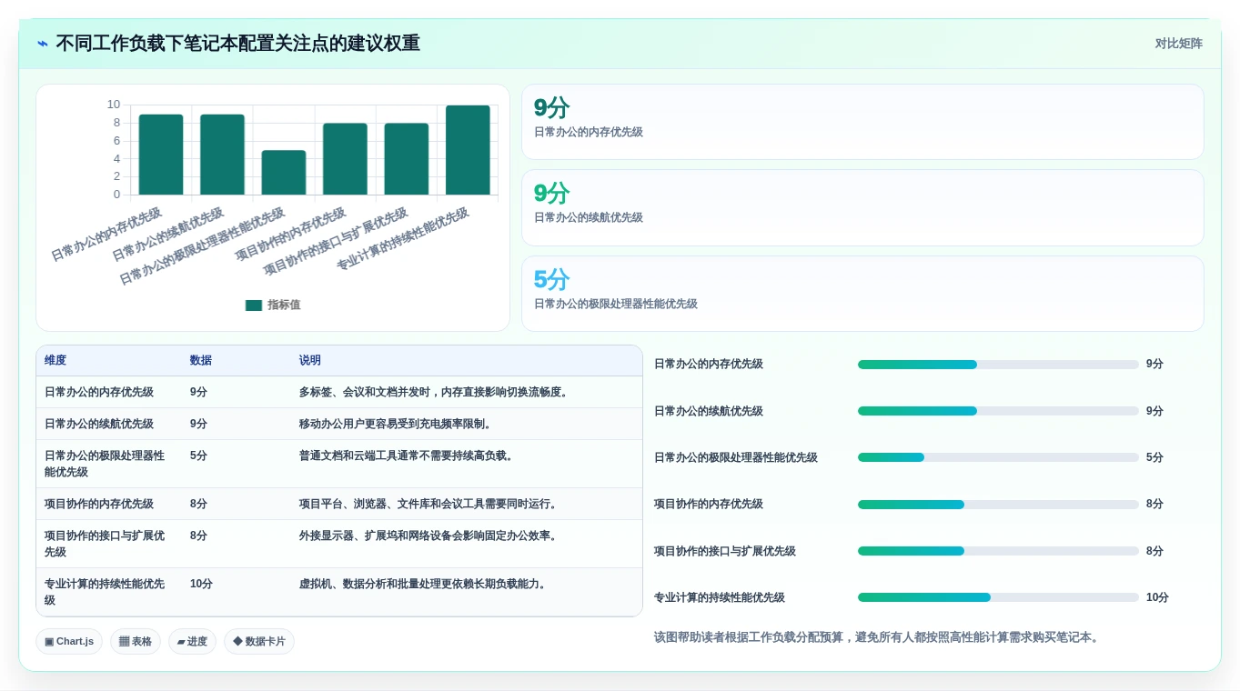Click the y-axis label 10 on the chart
Viewport: 1240px width, 691px height.
tap(114, 105)
